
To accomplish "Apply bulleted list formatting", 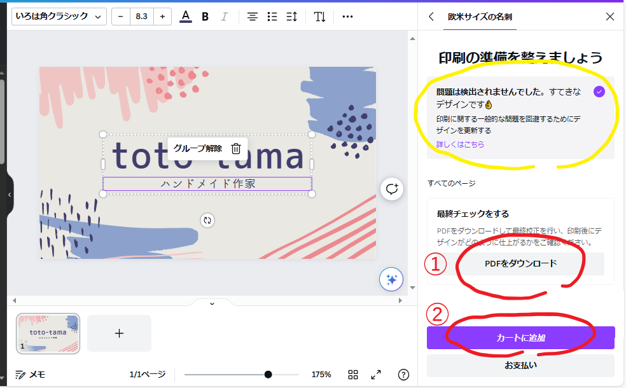I will [272, 17].
